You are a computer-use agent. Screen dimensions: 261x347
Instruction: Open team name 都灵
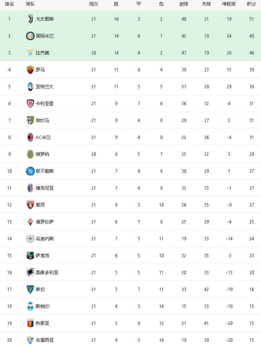pos(40,205)
